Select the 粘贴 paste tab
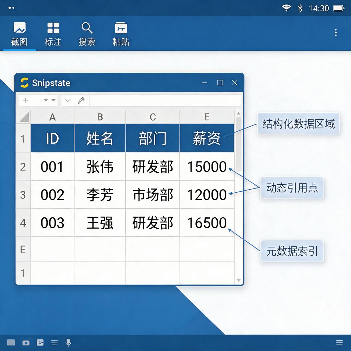The height and width of the screenshot is (351, 351). [121, 34]
